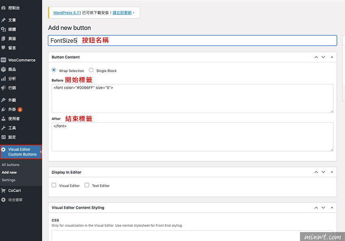Click the 設定 settings icon
The height and width of the screenshot is (241, 345).
click(x=3, y=137)
